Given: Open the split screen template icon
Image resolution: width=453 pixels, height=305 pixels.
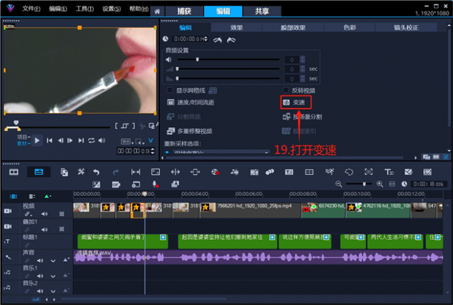Looking at the screenshot, I should [309, 172].
